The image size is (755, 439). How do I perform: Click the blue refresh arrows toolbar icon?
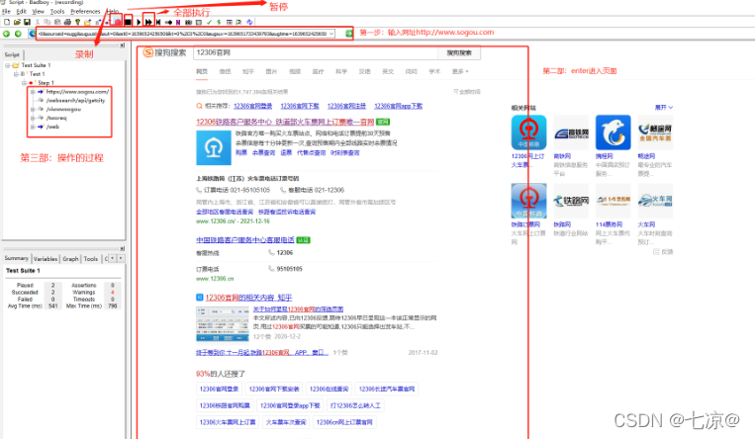[249, 22]
